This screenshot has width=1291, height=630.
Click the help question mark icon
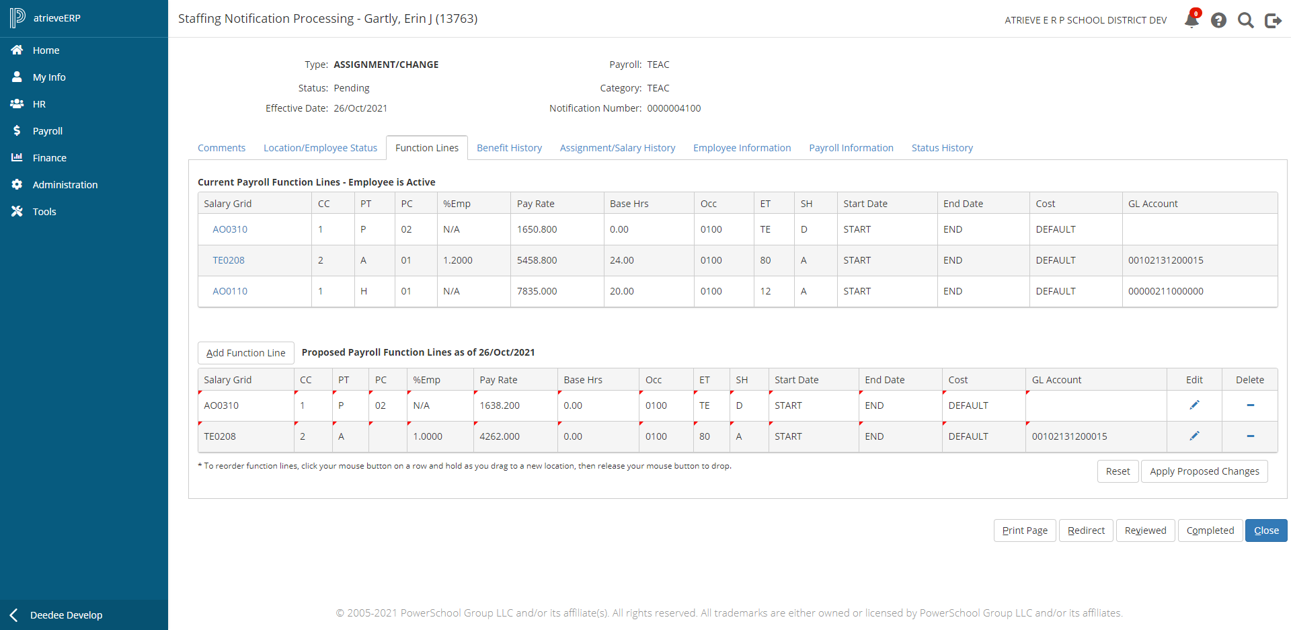point(1218,20)
